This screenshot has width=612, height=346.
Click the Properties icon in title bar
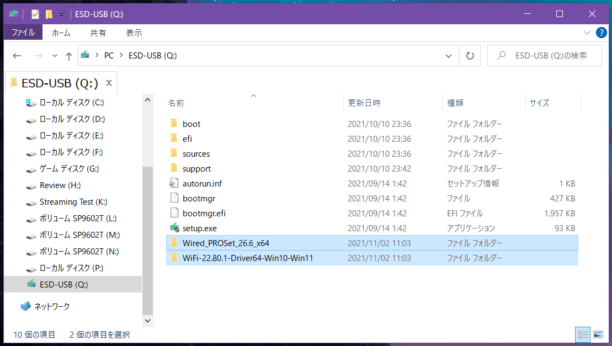pos(35,14)
